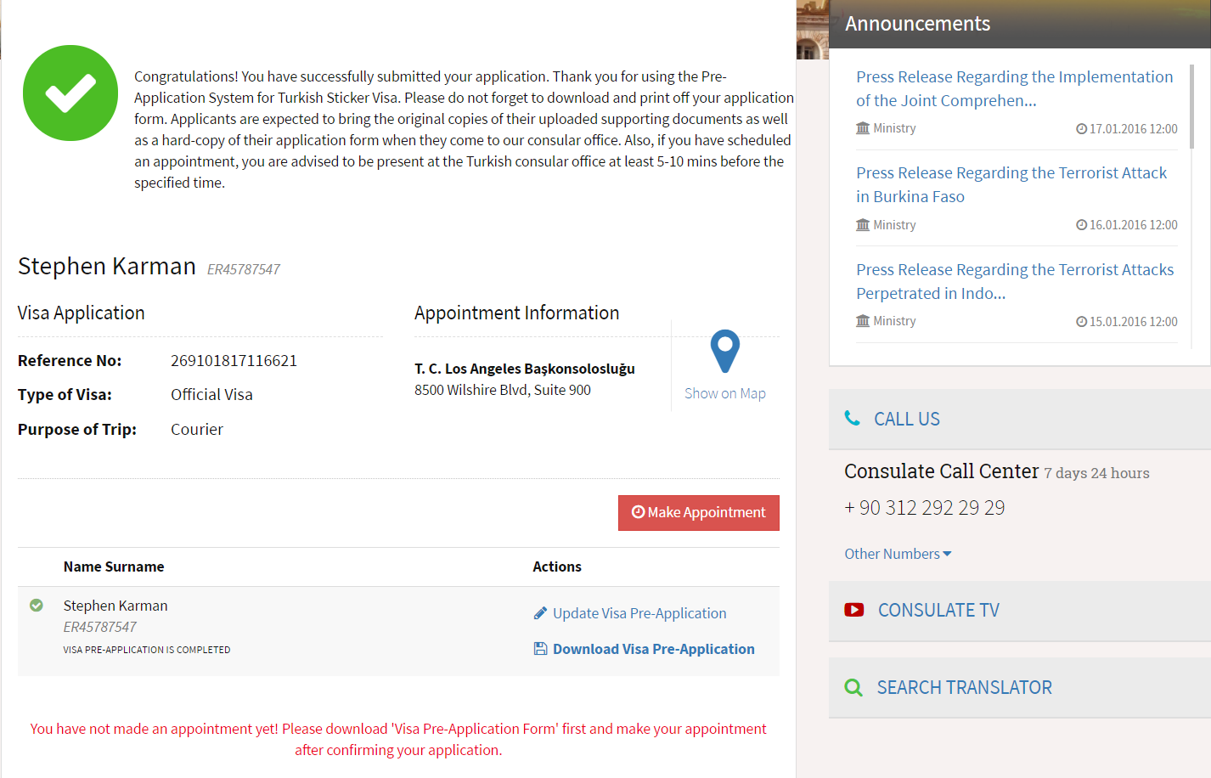Click clock icon beside 16.01.2016 12:00
Image resolution: width=1211 pixels, height=778 pixels.
[1081, 225]
